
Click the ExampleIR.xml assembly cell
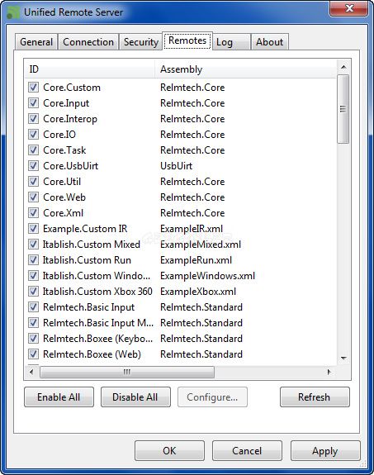192,228
